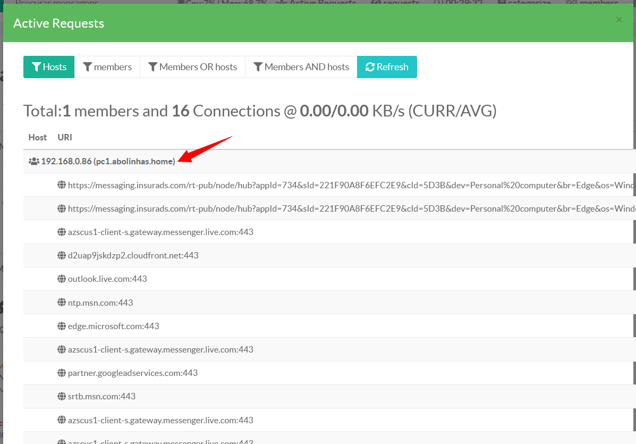Click globe icon next to outlook.live.com:443

(62, 279)
